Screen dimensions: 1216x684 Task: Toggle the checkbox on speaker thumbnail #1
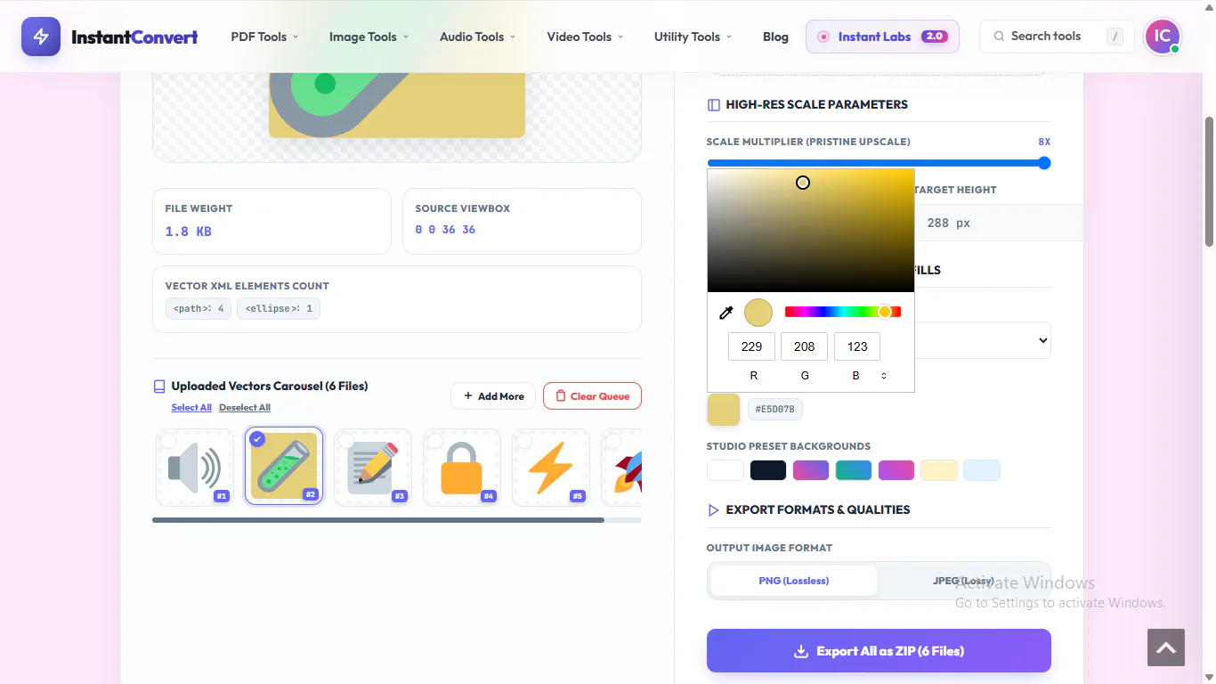click(x=168, y=441)
